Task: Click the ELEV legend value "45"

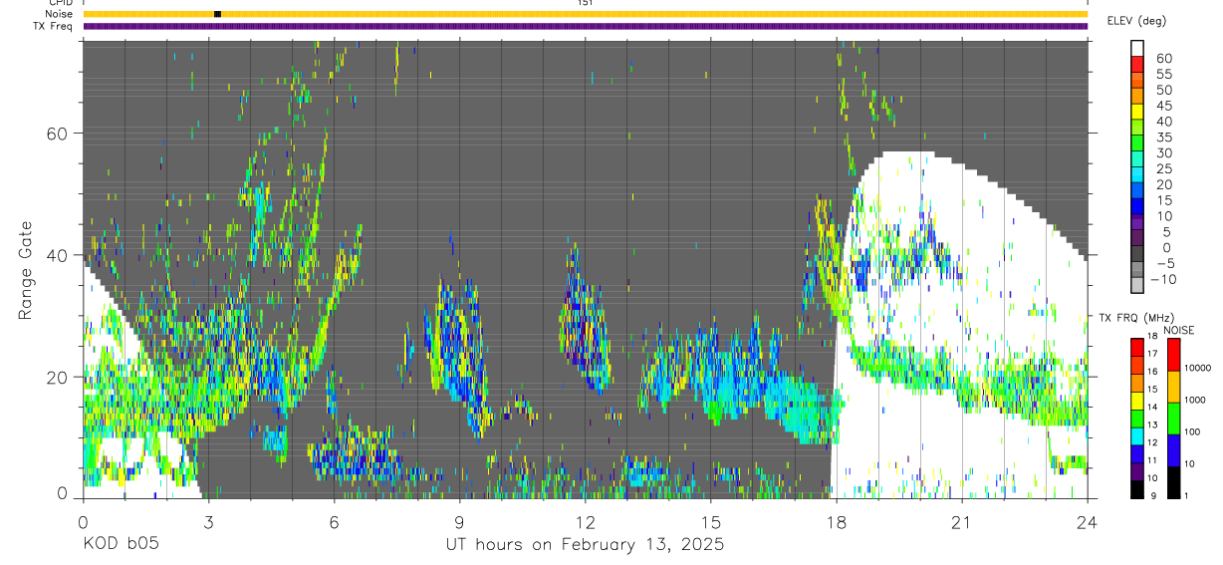Action: [x=1164, y=106]
